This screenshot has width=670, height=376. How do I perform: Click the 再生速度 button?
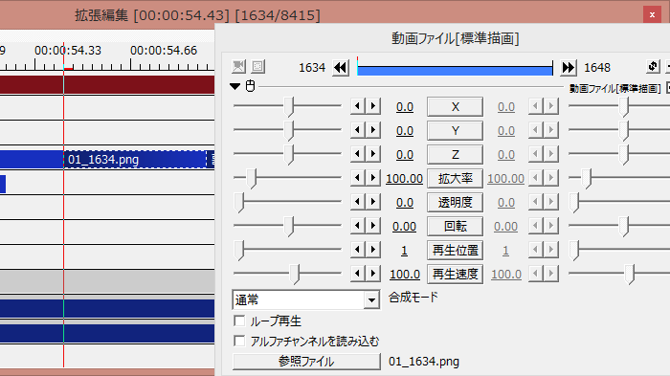point(455,274)
